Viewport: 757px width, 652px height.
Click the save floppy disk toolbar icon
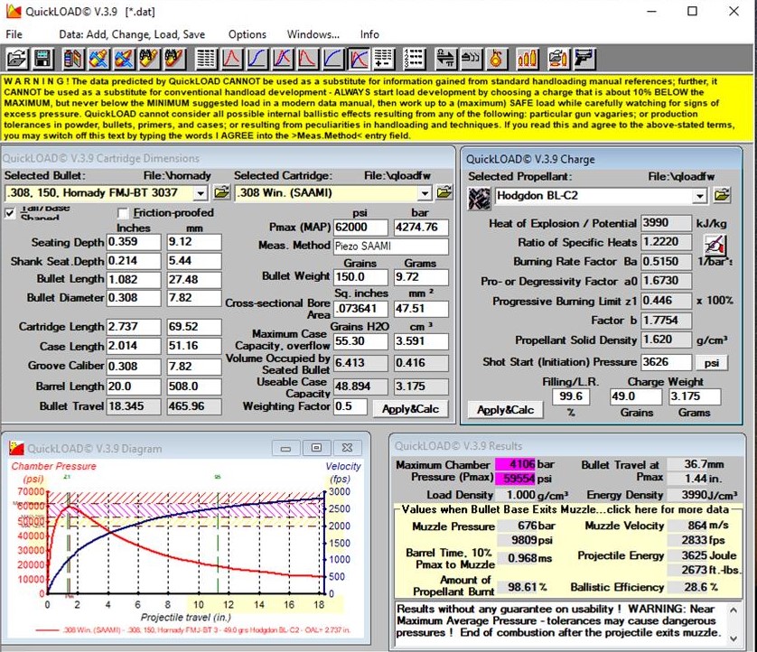click(x=42, y=59)
